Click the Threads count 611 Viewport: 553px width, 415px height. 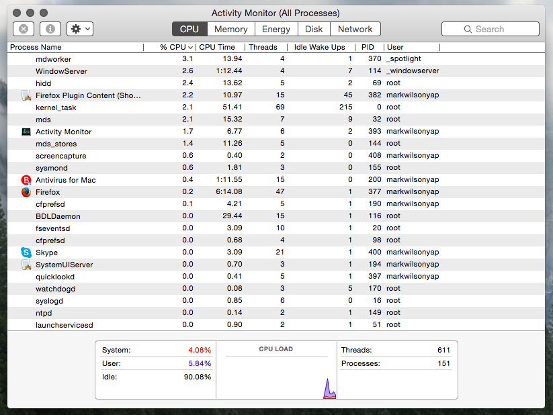tap(443, 350)
